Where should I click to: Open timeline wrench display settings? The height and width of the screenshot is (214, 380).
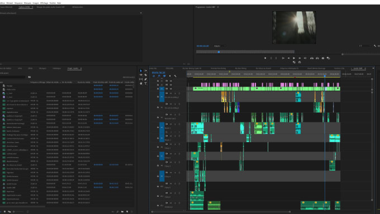pyautogui.click(x=175, y=76)
